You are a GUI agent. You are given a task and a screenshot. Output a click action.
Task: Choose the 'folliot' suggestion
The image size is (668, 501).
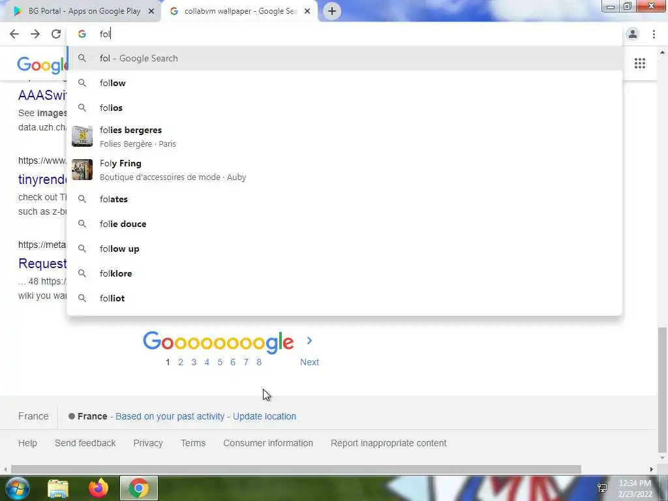(344, 297)
